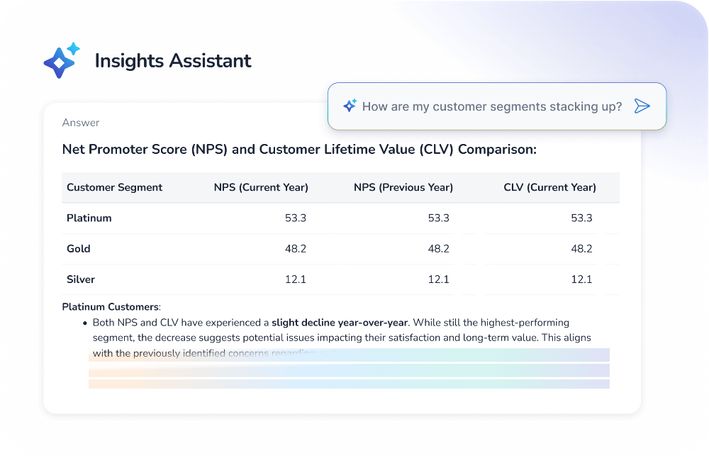Click Silver's NPS previous year value 12.1
Screen dimensions: 709x456
[438, 279]
